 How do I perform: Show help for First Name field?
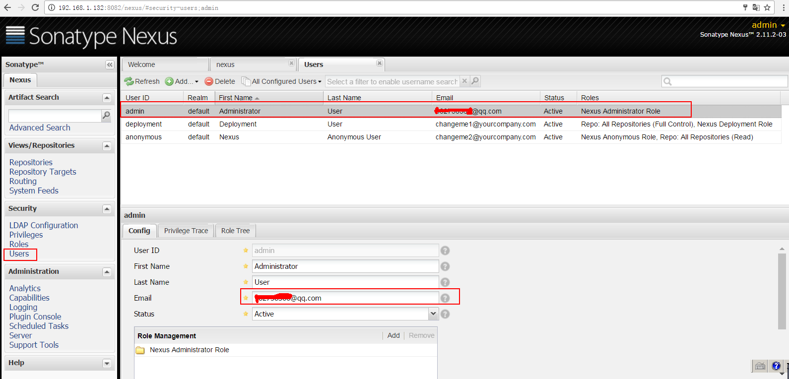click(445, 266)
